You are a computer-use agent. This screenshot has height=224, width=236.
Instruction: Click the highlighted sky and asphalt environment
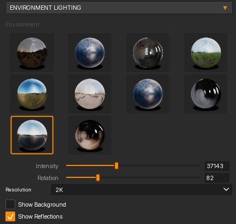tap(32, 135)
